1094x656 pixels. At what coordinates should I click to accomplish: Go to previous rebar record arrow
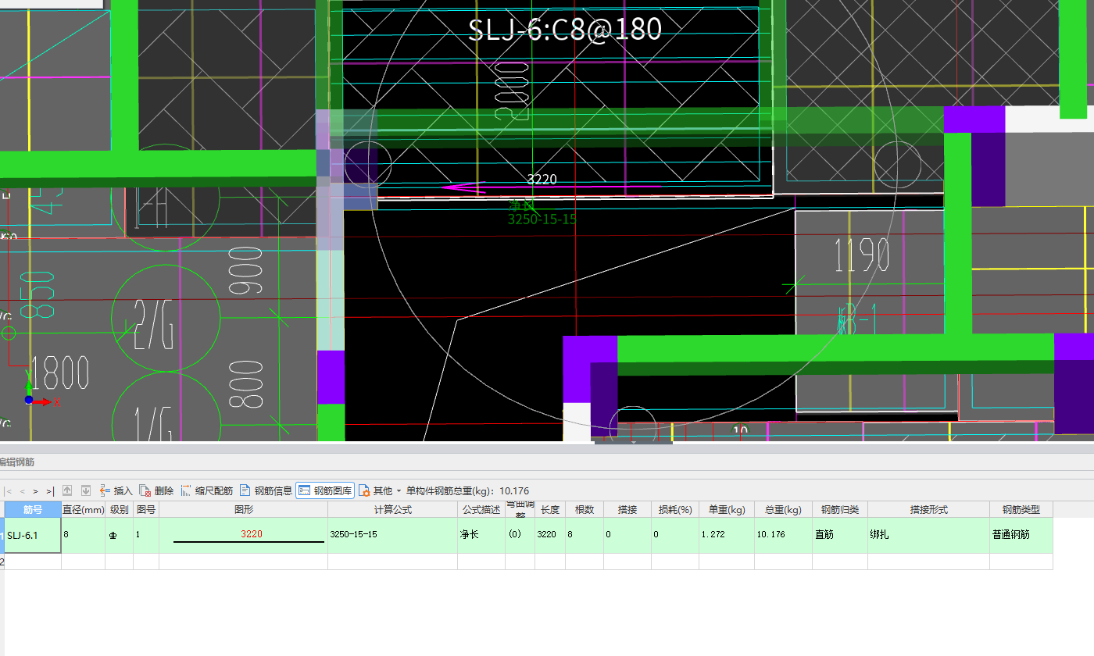pyautogui.click(x=23, y=491)
